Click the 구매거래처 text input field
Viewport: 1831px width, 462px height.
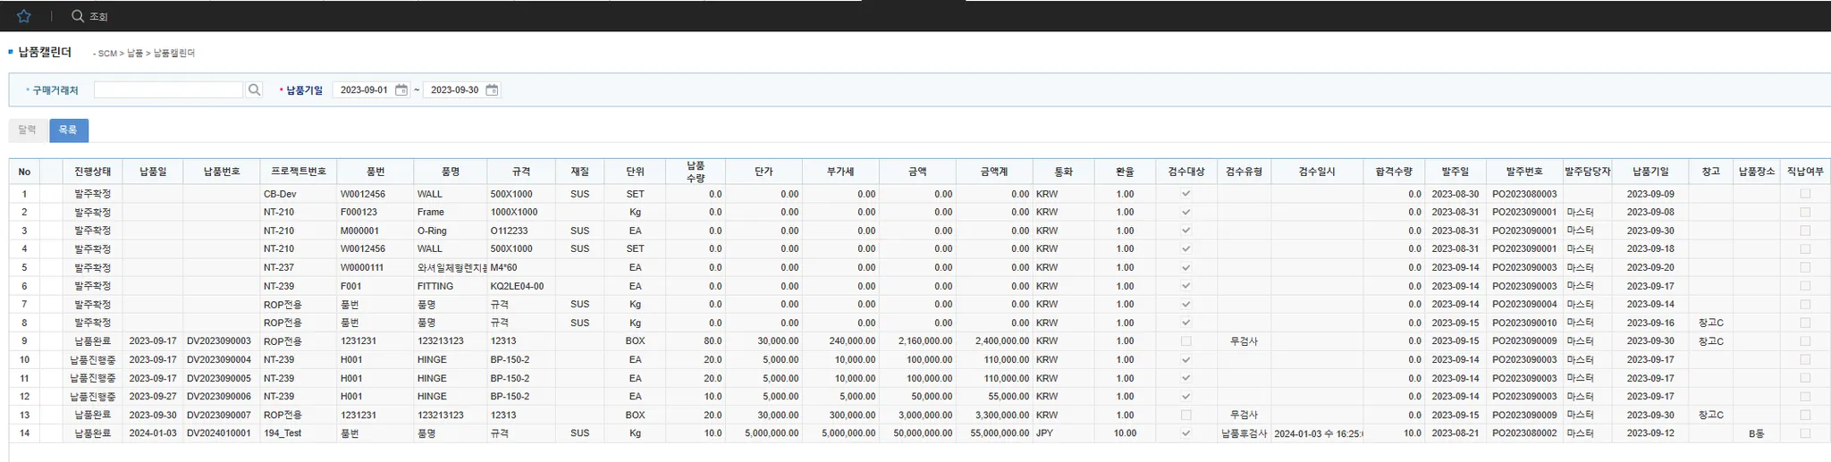(168, 89)
